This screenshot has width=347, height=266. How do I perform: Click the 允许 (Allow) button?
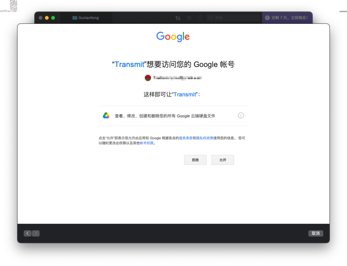click(x=223, y=160)
